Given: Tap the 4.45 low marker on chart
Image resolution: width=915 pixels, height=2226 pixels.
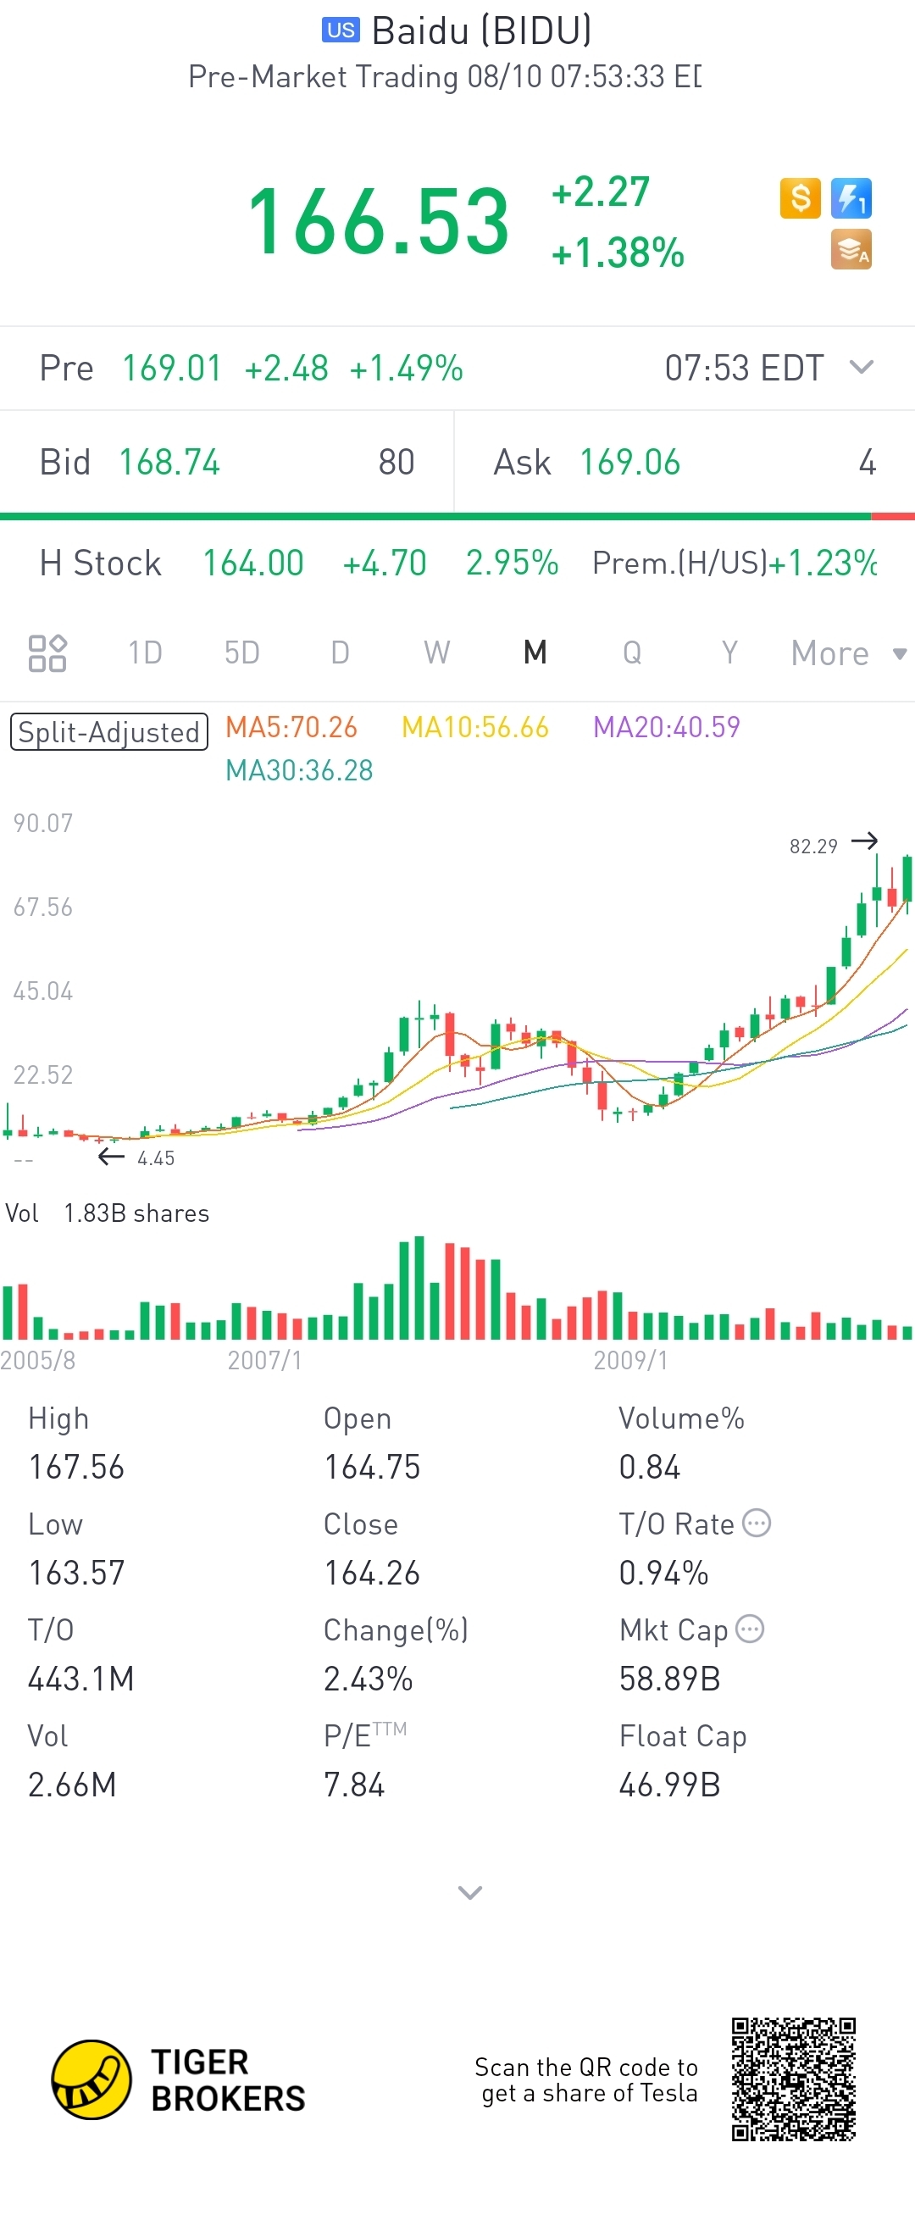Looking at the screenshot, I should (x=156, y=1158).
